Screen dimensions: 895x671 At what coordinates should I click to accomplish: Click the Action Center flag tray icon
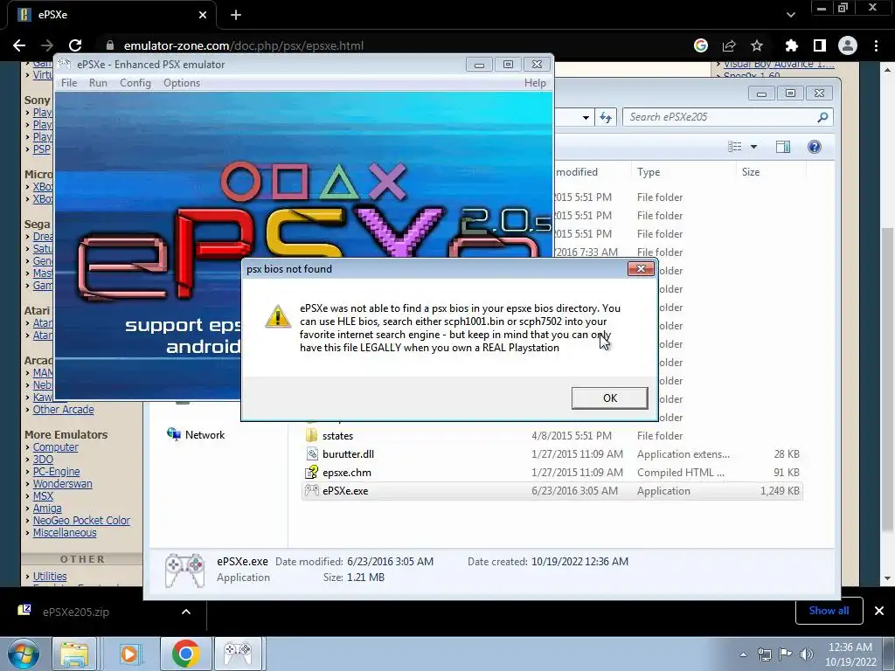pyautogui.click(x=786, y=654)
